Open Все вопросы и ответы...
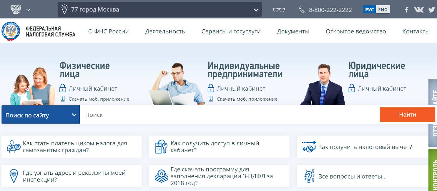This screenshot has width=437, height=191. (352, 176)
